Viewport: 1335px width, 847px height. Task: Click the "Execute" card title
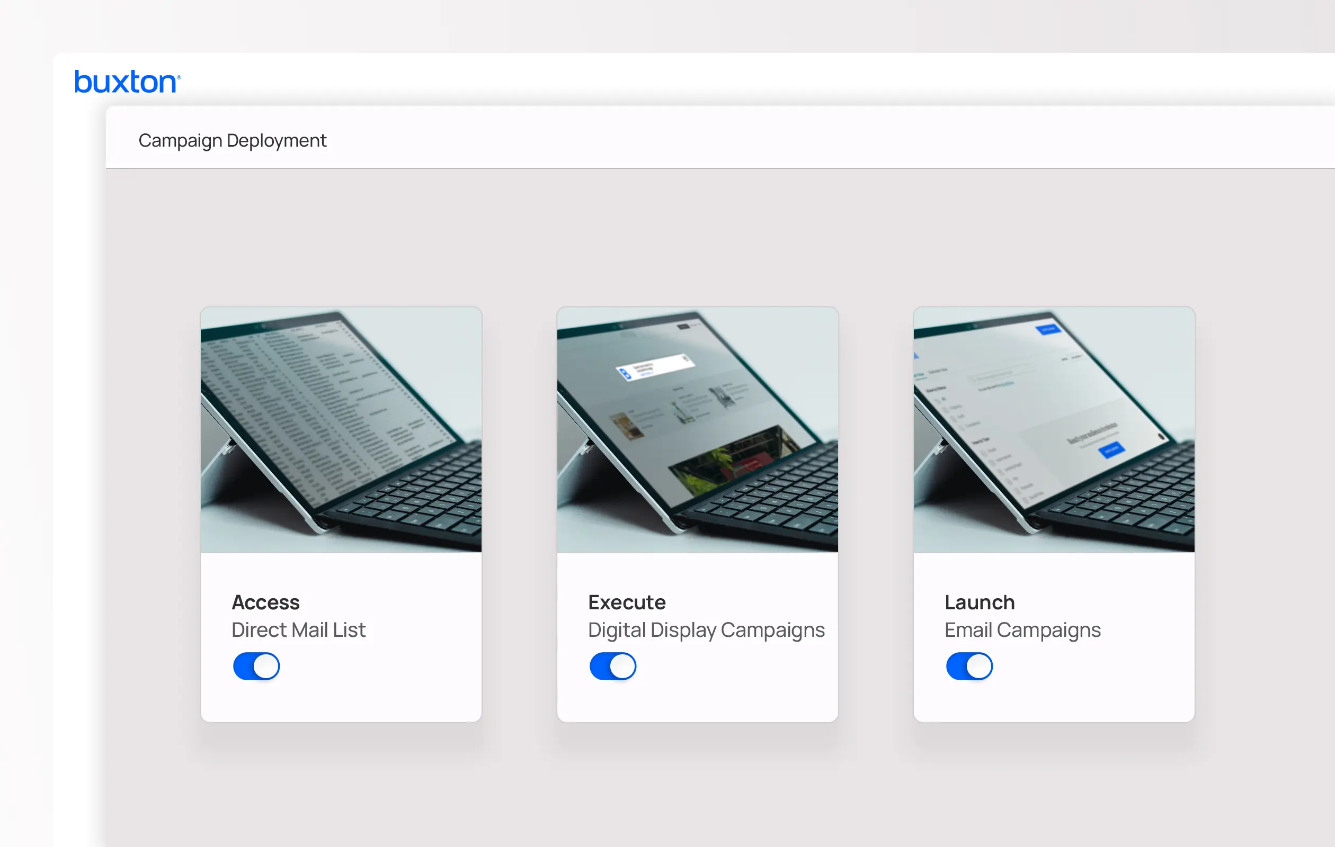627,602
